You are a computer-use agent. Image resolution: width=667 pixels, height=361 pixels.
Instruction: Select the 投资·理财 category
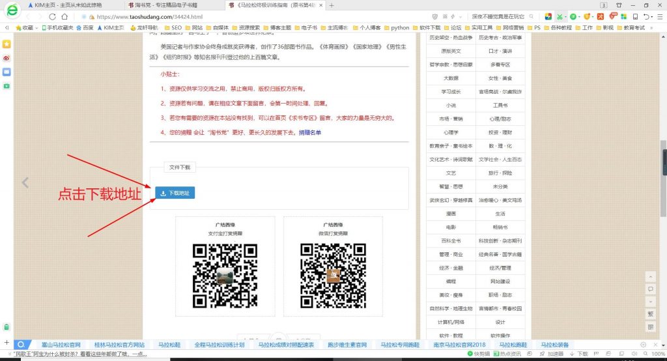coord(500,132)
